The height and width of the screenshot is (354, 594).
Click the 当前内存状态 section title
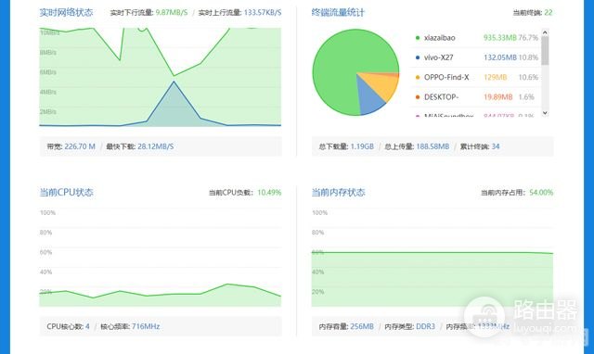(338, 192)
